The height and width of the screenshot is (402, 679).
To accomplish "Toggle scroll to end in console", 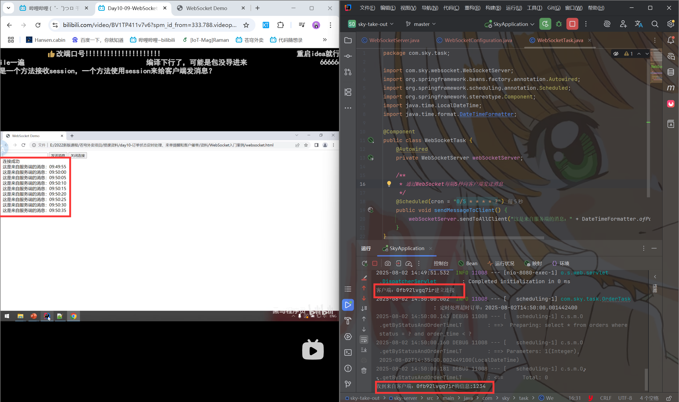I will (364, 350).
